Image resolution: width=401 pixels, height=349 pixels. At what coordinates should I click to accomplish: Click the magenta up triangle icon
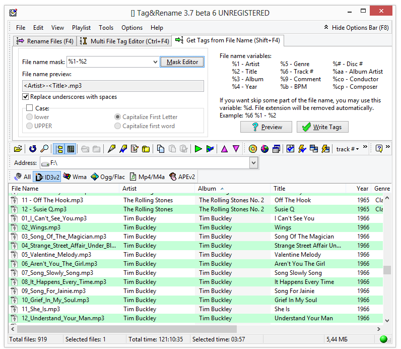coord(224,149)
